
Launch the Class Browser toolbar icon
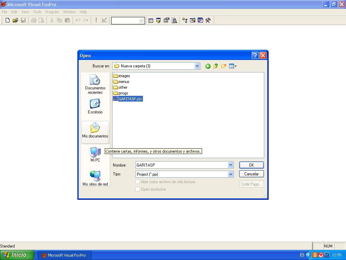(185, 21)
